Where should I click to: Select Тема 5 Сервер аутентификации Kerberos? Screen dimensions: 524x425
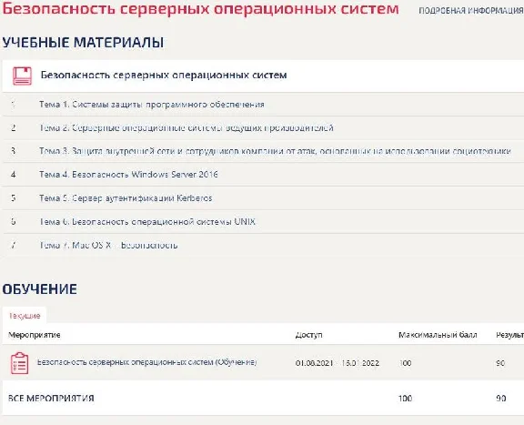(x=126, y=198)
